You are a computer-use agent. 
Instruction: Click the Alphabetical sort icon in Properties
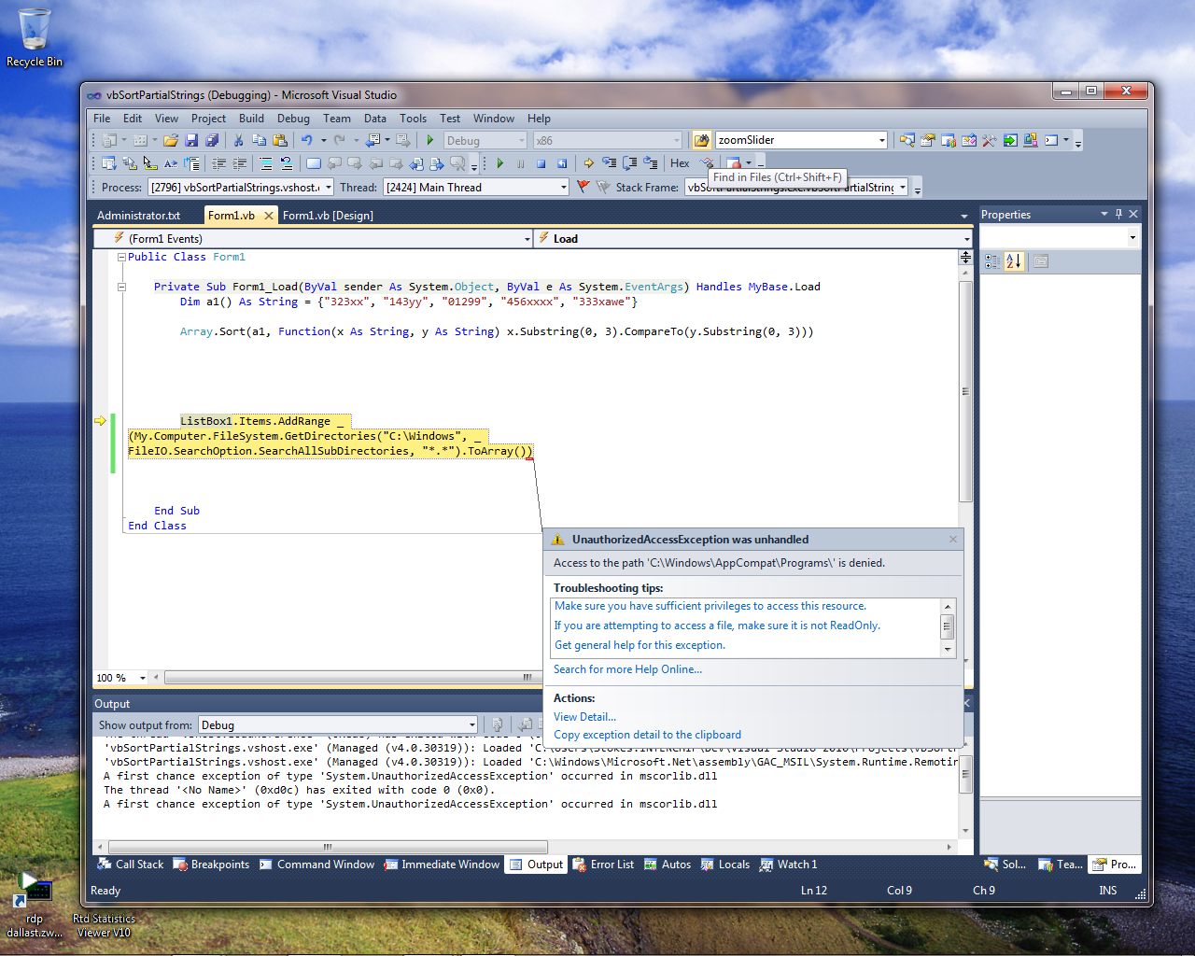[x=1014, y=261]
